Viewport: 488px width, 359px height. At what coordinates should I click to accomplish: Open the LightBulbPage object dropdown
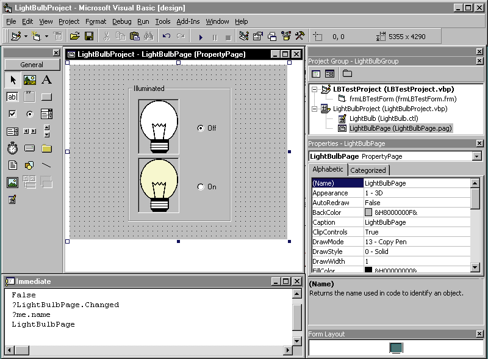point(476,156)
